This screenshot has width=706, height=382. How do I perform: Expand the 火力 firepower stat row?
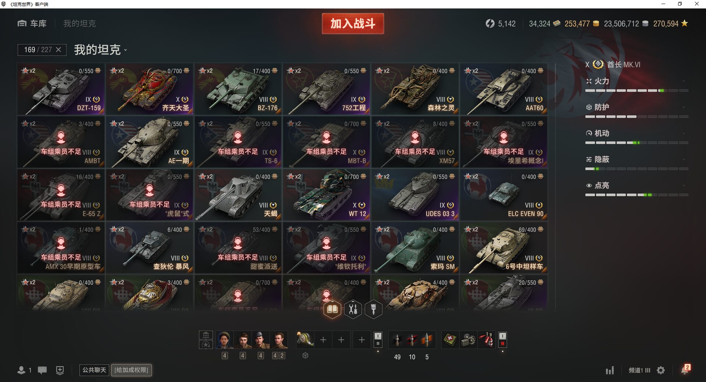[637, 82]
